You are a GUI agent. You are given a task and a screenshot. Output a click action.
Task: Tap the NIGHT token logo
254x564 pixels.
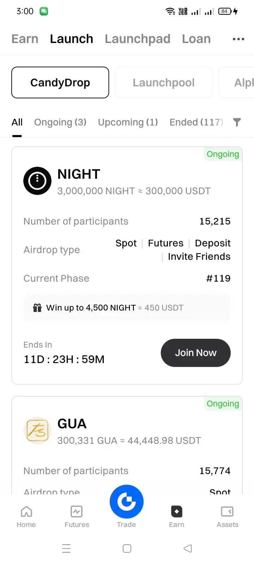pyautogui.click(x=37, y=181)
